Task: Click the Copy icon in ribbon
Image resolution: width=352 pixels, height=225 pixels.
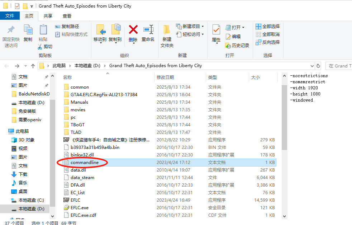Action: [x=28, y=30]
